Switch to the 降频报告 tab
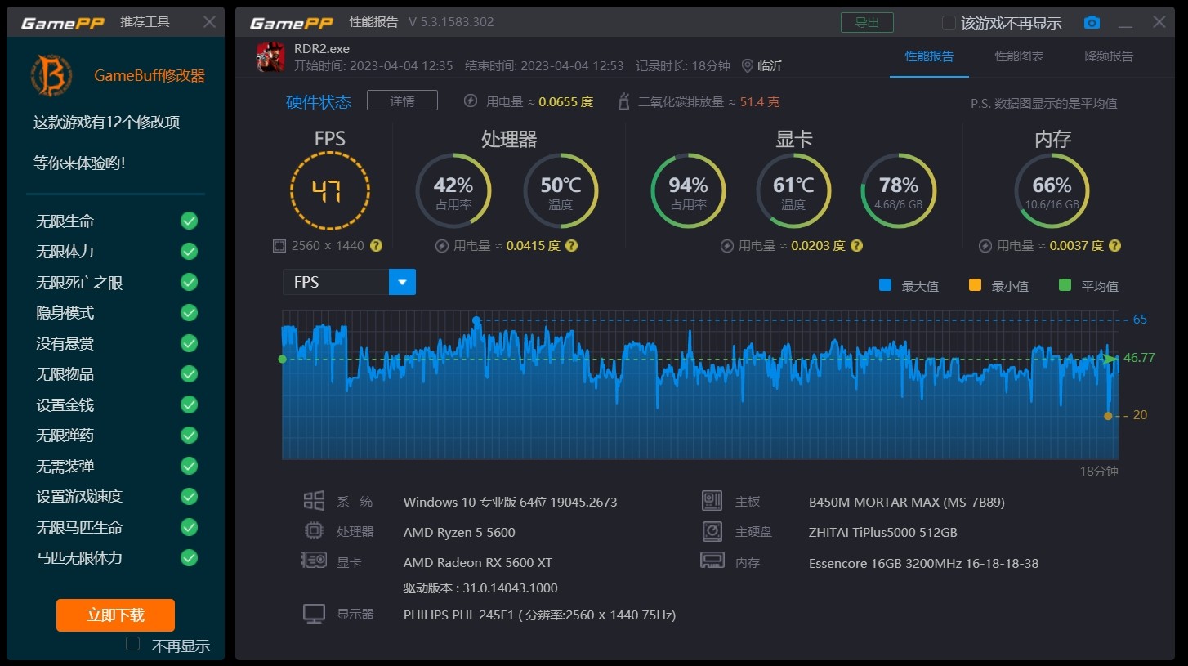The width and height of the screenshot is (1188, 666). point(1109,56)
